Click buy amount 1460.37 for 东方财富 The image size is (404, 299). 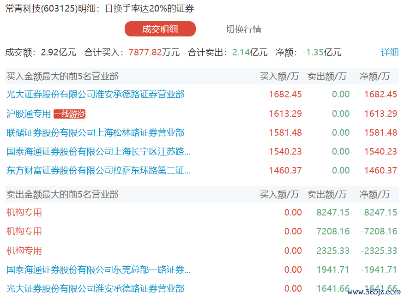click(x=285, y=170)
